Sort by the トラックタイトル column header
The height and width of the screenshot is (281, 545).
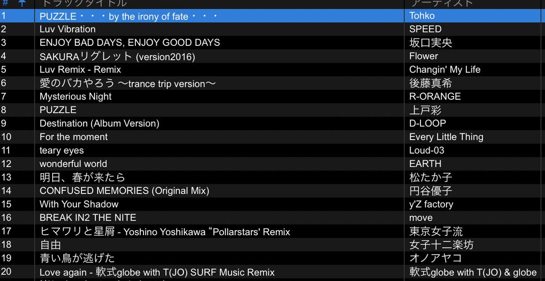pyautogui.click(x=84, y=3)
